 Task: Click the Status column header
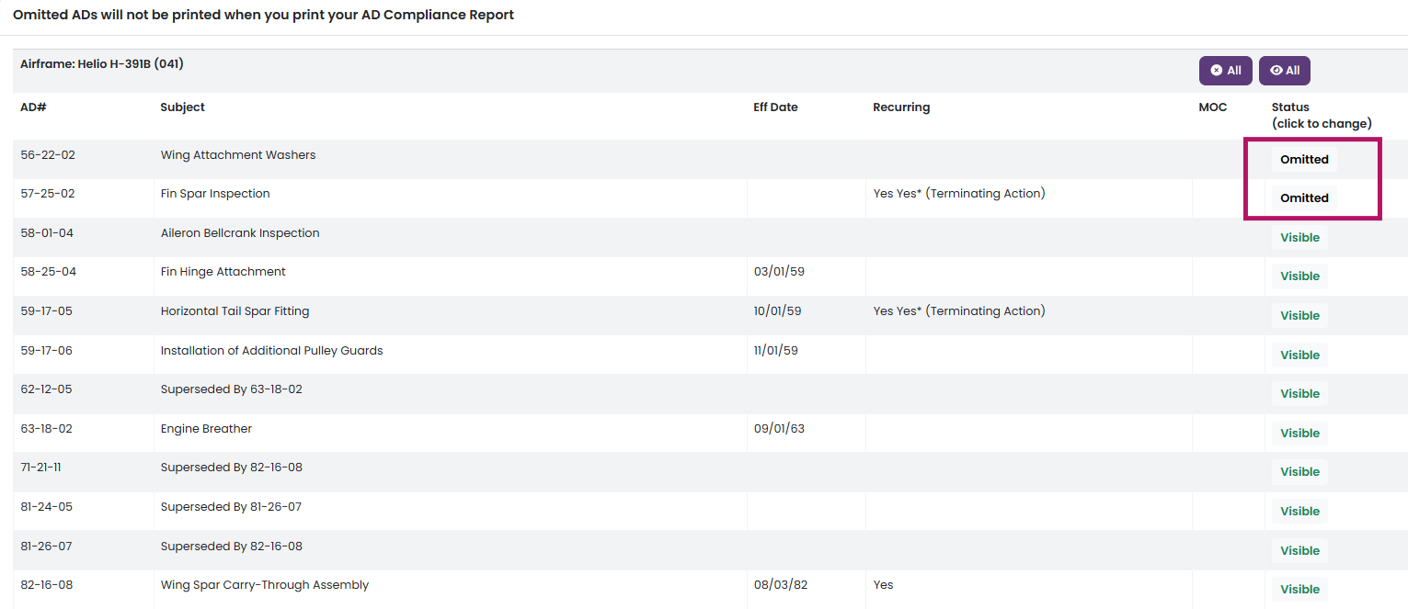(x=1322, y=115)
